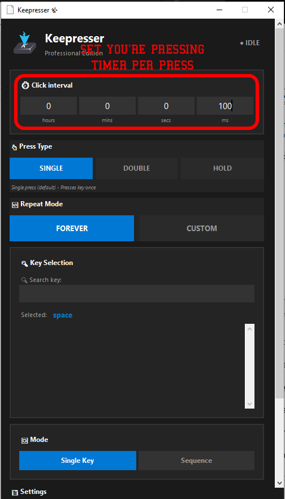The image size is (285, 499).
Task: Set the hours interval field
Action: tap(49, 106)
